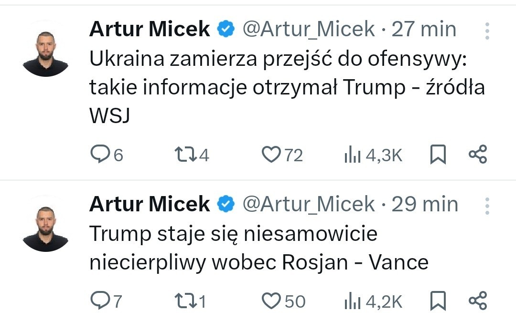The width and height of the screenshot is (516, 322).
Task: Reply to the Vance quote tweet
Action: tap(99, 301)
